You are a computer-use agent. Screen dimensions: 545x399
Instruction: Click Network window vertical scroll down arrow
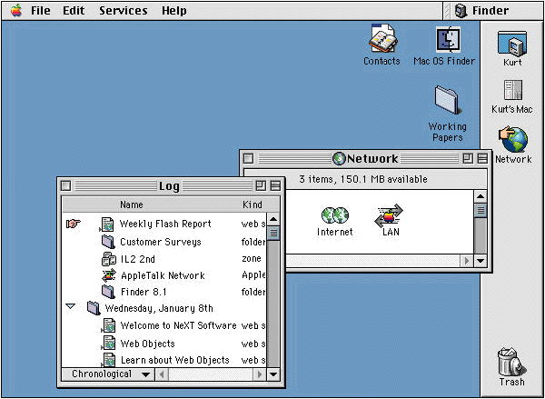481,261
